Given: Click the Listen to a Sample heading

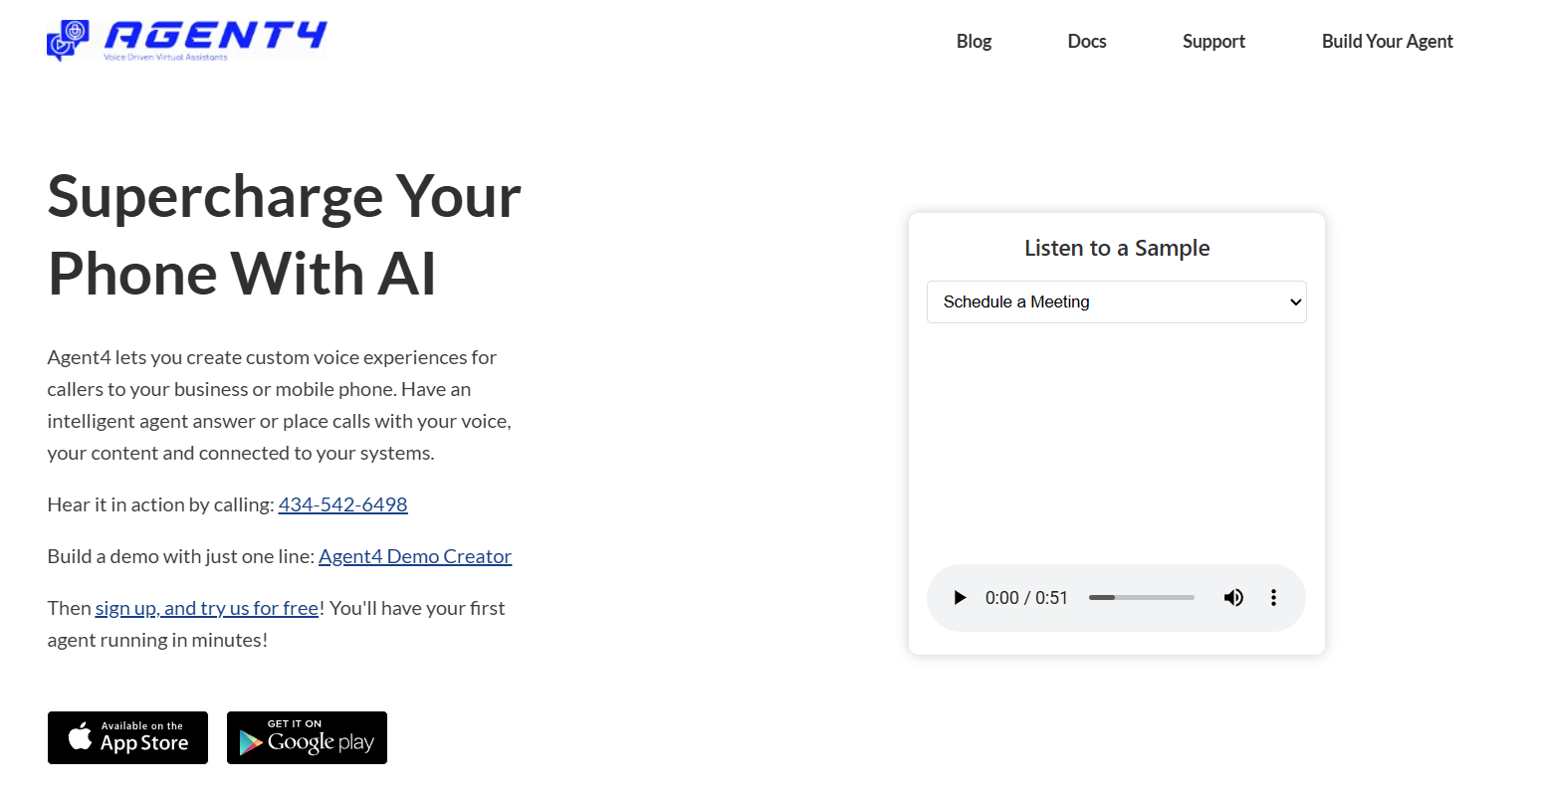Looking at the screenshot, I should tap(1117, 248).
